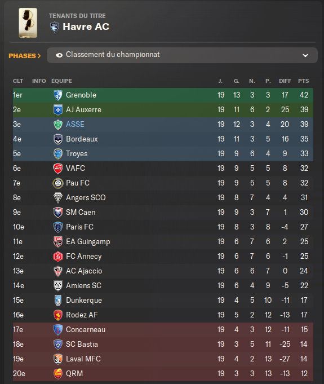This screenshot has width=324, height=384.
Task: Select the SC Bastia relegation zone row
Action: [163, 345]
